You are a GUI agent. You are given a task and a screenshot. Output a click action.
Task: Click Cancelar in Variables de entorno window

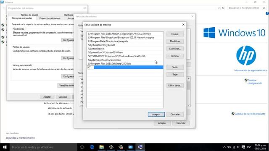click(x=181, y=123)
